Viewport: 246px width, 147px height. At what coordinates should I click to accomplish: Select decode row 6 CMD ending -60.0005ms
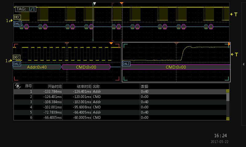point(120,118)
